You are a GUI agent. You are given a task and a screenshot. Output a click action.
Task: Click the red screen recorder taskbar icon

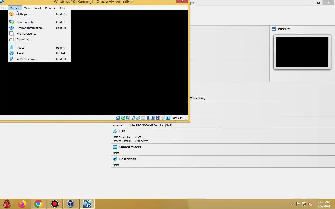(54, 204)
